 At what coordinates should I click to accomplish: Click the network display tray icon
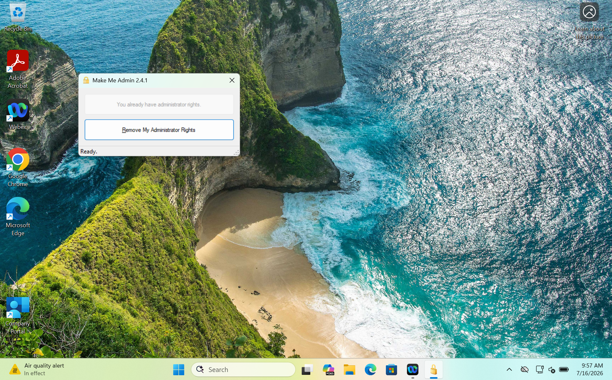[x=540, y=369]
